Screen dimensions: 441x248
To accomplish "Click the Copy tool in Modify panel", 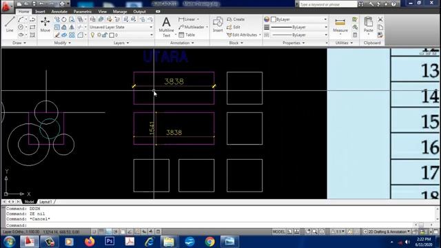I will pyautogui.click(x=57, y=19).
